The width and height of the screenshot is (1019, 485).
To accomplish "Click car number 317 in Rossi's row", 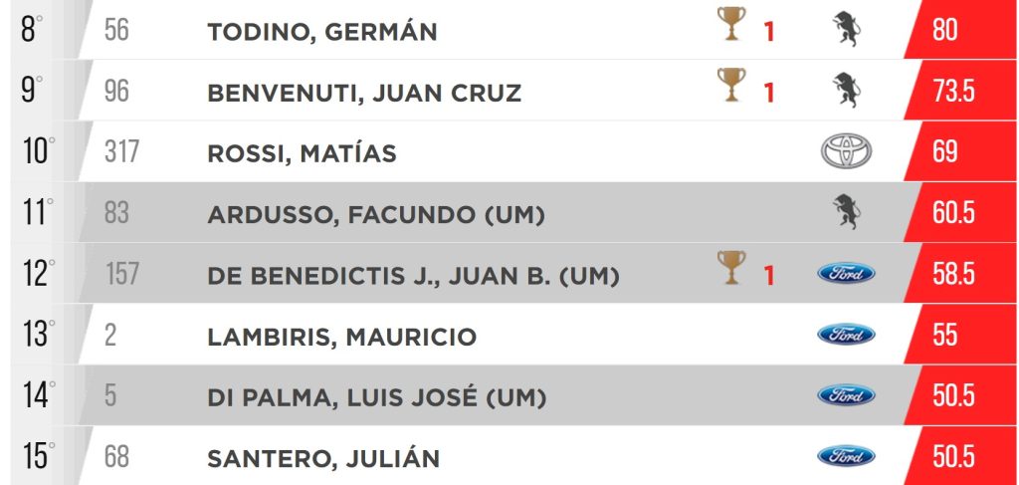I will [121, 152].
